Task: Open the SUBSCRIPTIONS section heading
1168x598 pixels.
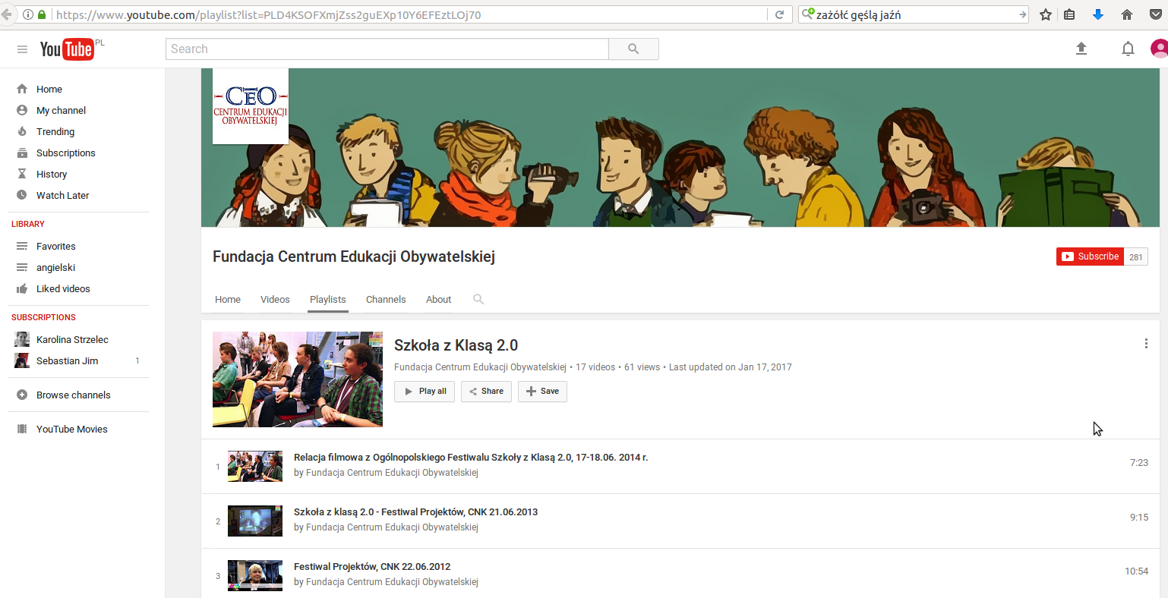Action: [43, 317]
